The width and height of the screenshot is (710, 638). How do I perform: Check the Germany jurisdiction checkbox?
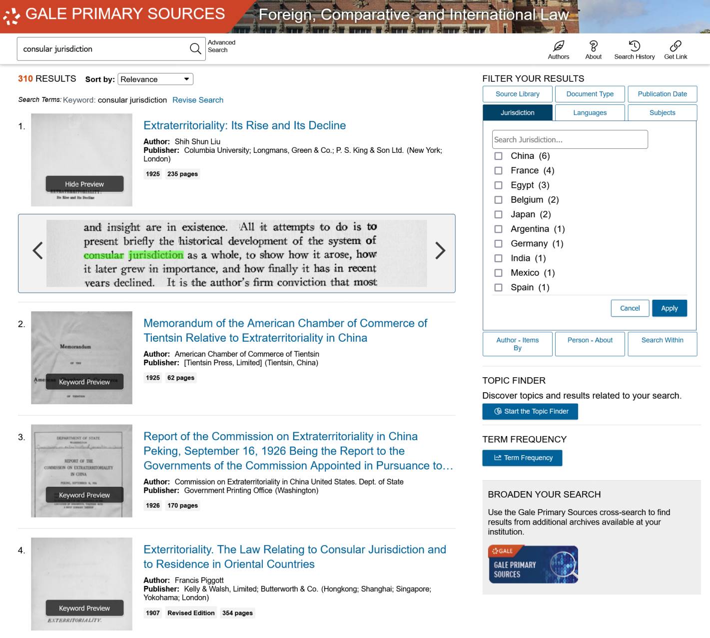[498, 243]
